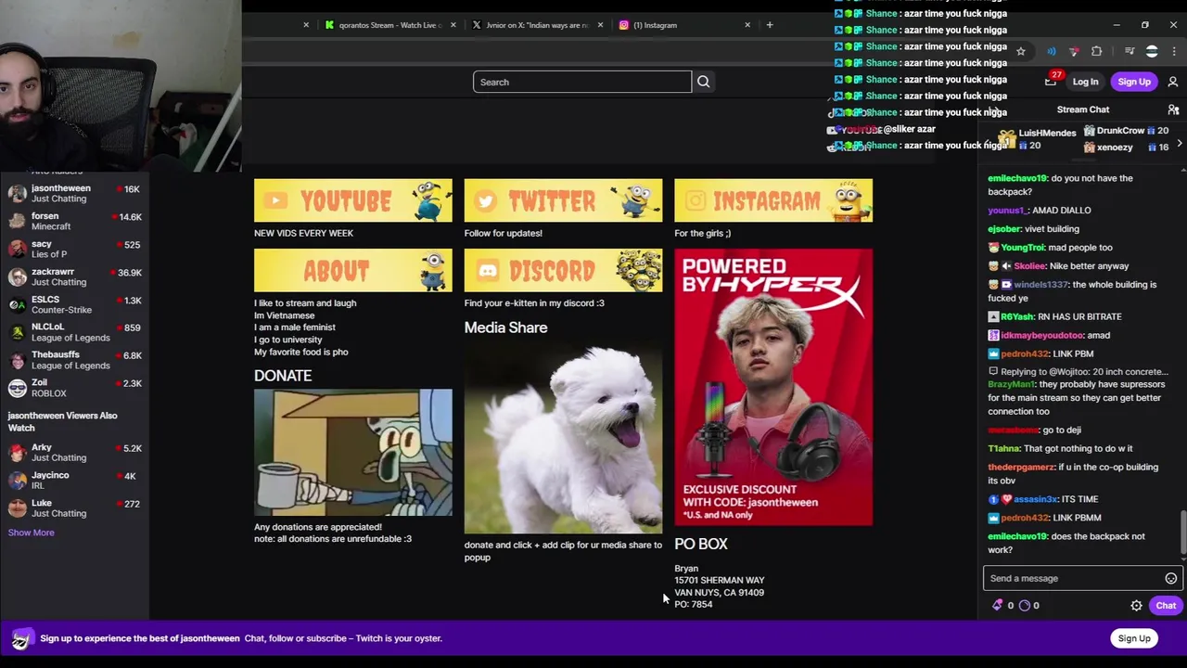This screenshot has width=1187, height=668.
Task: Open Jaycinco's channel avatar
Action: (17, 481)
